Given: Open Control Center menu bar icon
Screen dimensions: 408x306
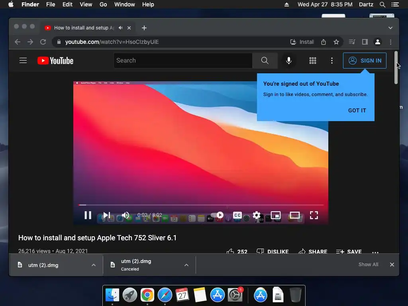Looking at the screenshot, I should (395, 4).
